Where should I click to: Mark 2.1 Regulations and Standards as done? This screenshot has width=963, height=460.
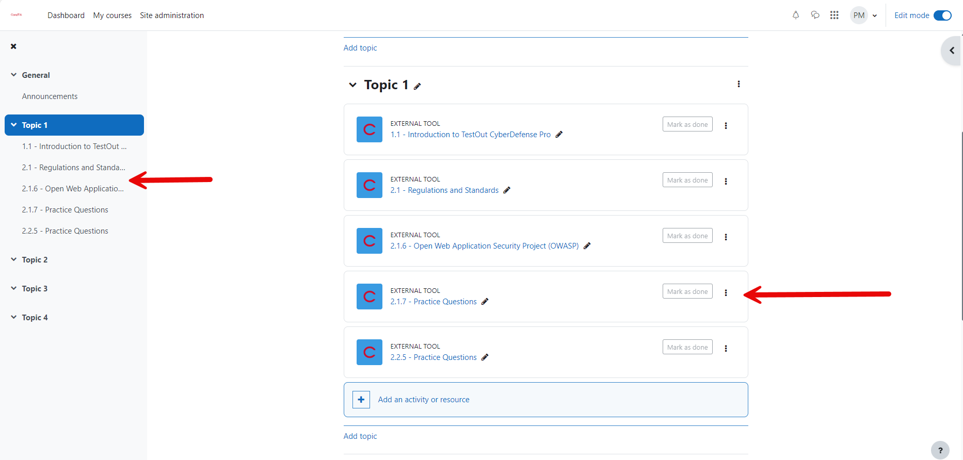687,180
